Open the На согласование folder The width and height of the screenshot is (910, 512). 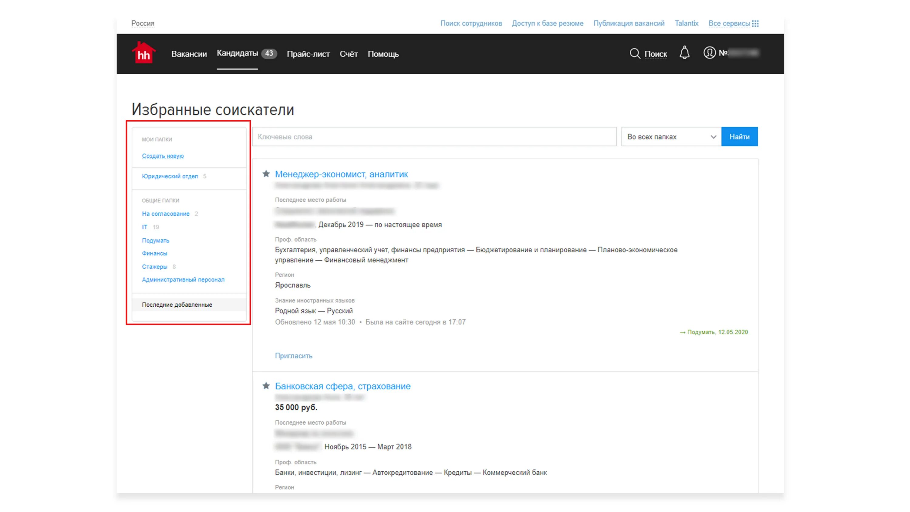pos(166,214)
